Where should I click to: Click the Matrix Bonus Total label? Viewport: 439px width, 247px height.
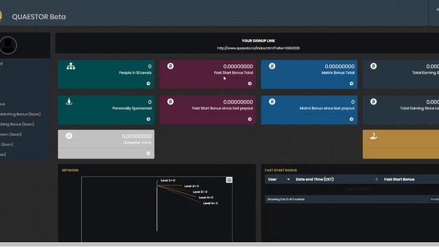point(338,73)
